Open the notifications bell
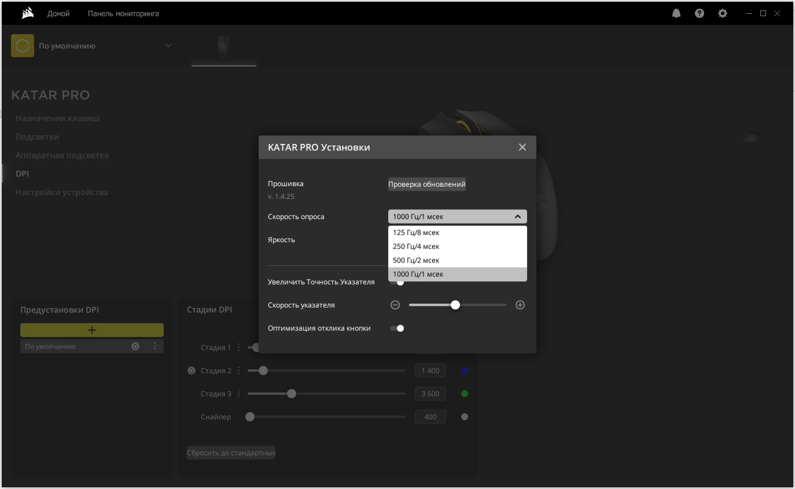The width and height of the screenshot is (795, 489). tap(676, 13)
